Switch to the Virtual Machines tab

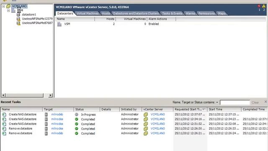point(88,13)
